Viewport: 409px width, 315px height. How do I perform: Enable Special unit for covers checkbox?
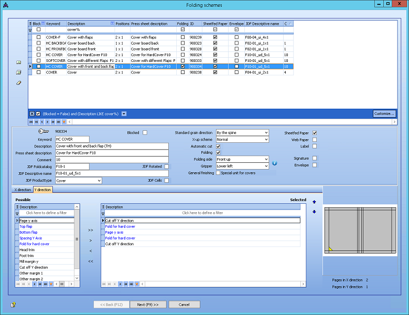click(x=218, y=173)
